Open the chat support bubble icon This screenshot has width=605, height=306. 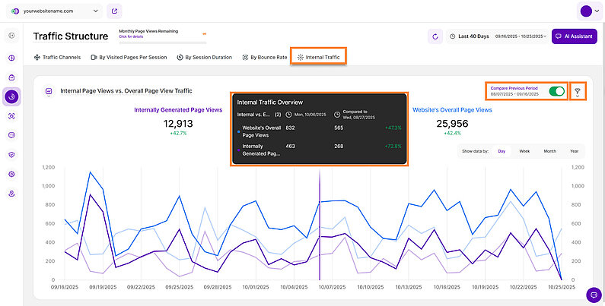[x=593, y=294]
